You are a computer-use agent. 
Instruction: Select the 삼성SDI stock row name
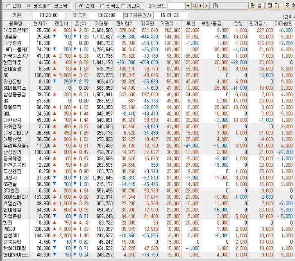click(11, 236)
